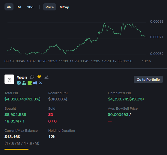Image resolution: width=167 pixels, height=155 pixels.
Task: Switch chart to 30d timeframe
Action: (30, 7)
